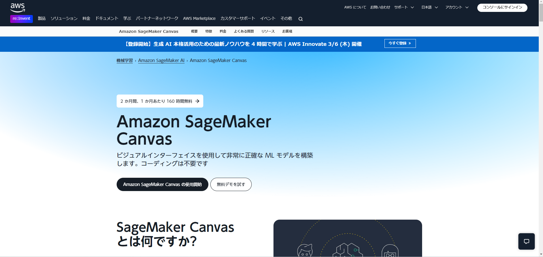
Task: Click the vertical scrollbar thumb
Action: click(x=541, y=13)
